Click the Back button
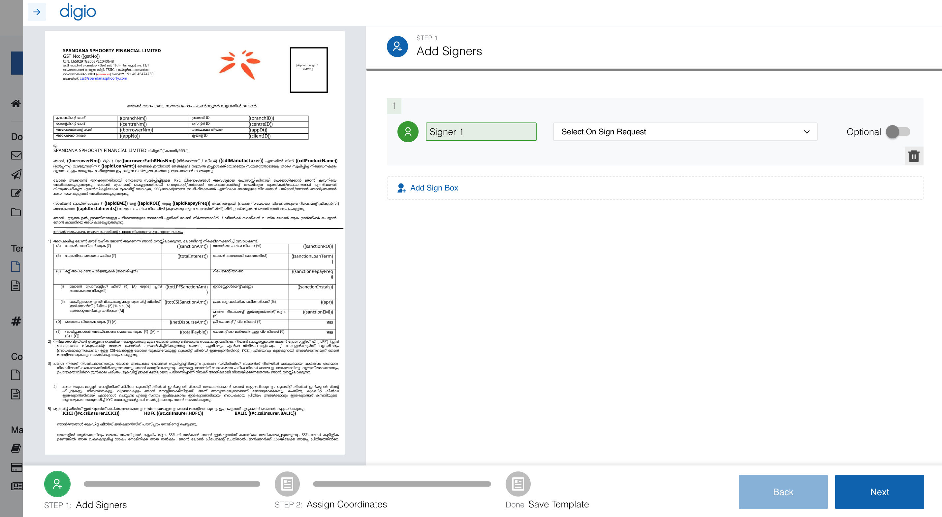This screenshot has width=942, height=517. tap(783, 492)
